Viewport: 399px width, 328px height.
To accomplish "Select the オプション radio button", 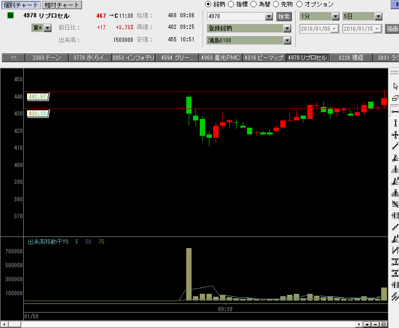I will click(300, 4).
